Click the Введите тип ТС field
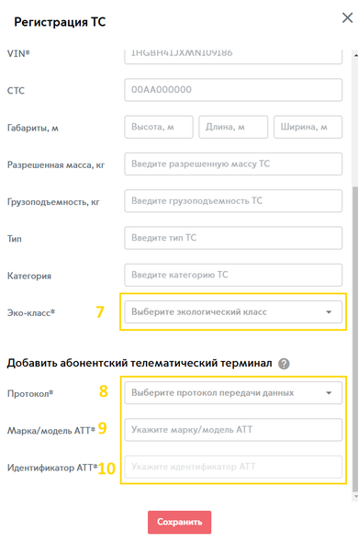The width and height of the screenshot is (358, 542). (x=233, y=238)
